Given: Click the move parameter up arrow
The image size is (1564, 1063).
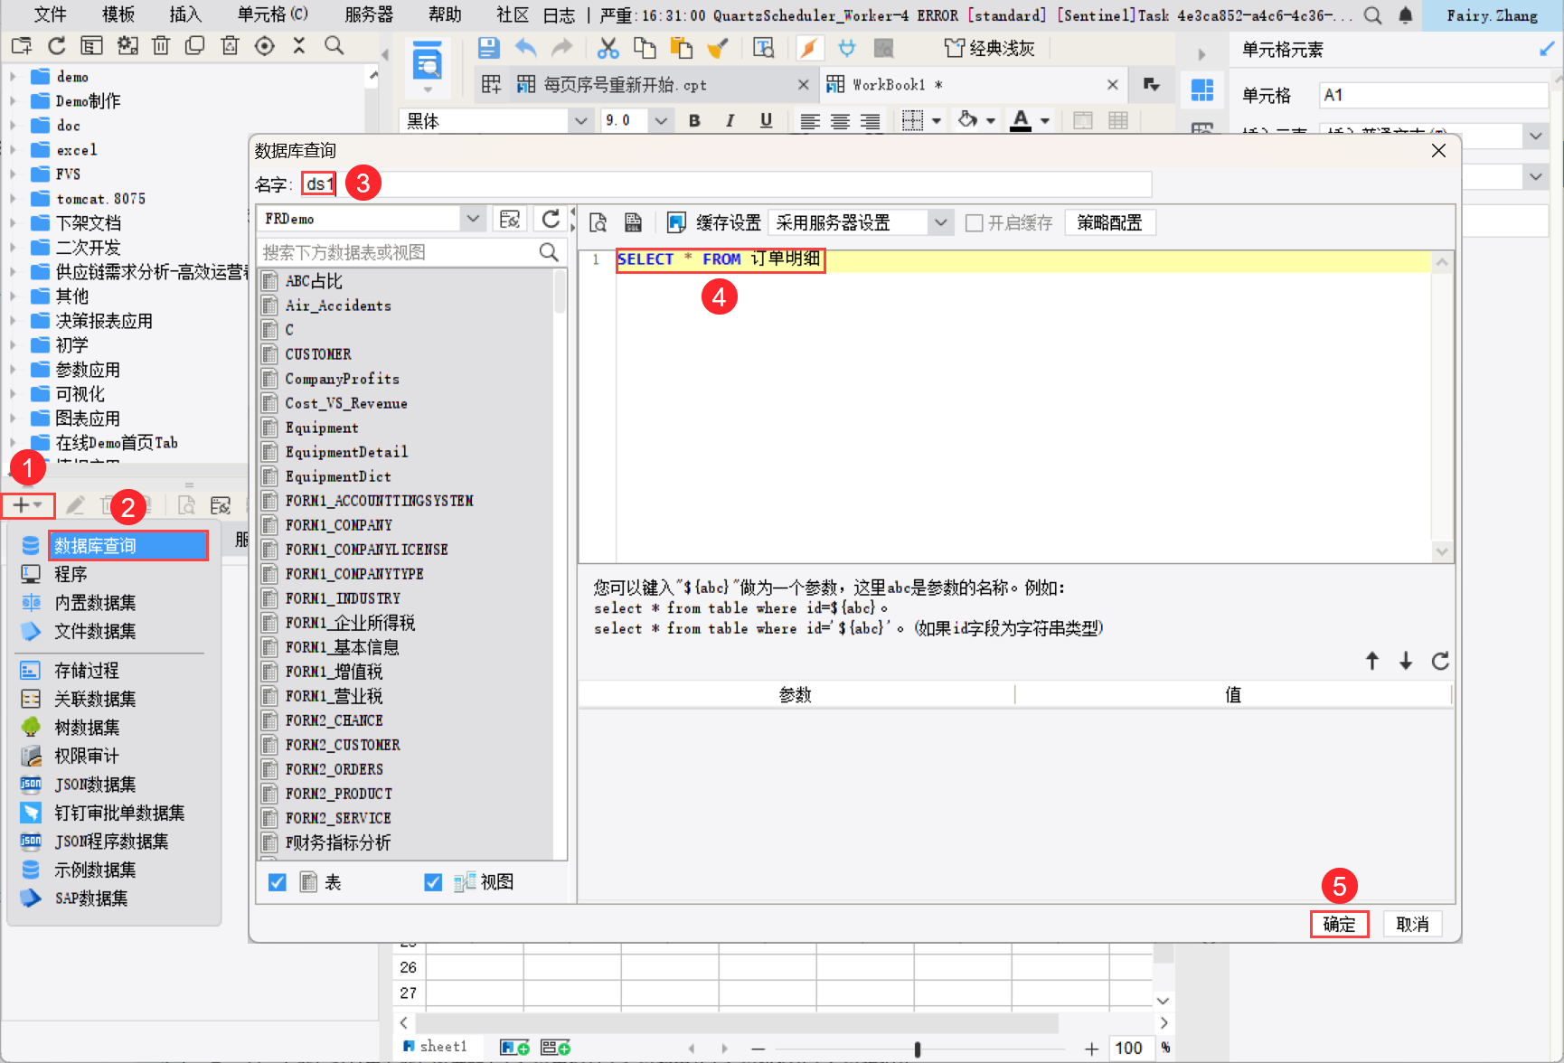Looking at the screenshot, I should [x=1372, y=661].
